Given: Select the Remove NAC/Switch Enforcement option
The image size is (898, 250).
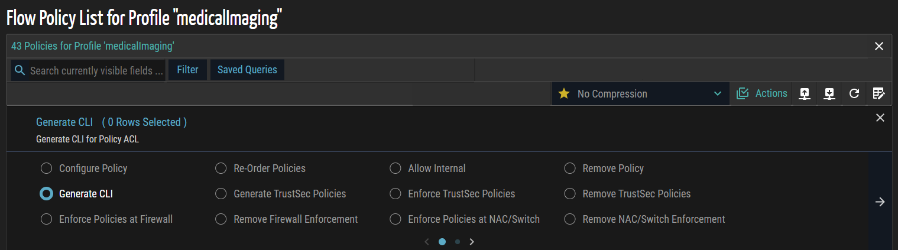Looking at the screenshot, I should [x=570, y=219].
